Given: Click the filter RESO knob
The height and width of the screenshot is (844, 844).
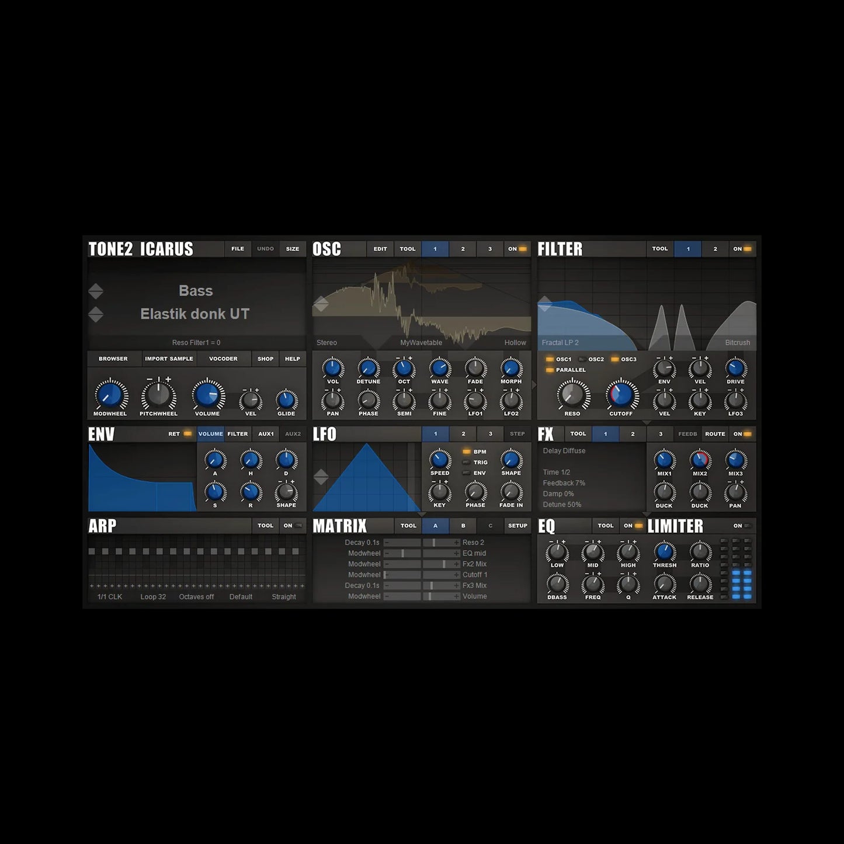Looking at the screenshot, I should (573, 395).
